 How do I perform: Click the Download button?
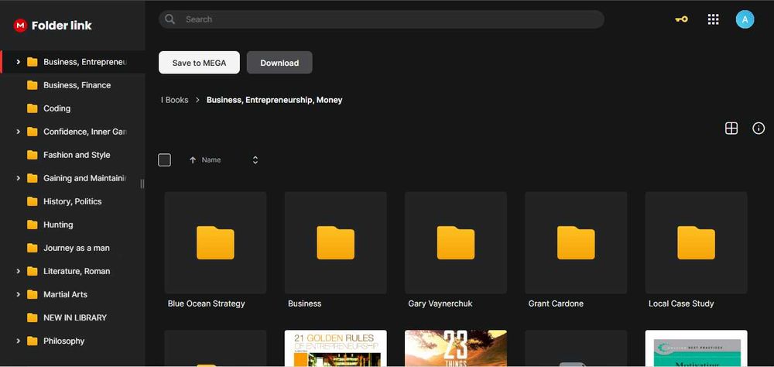click(279, 63)
